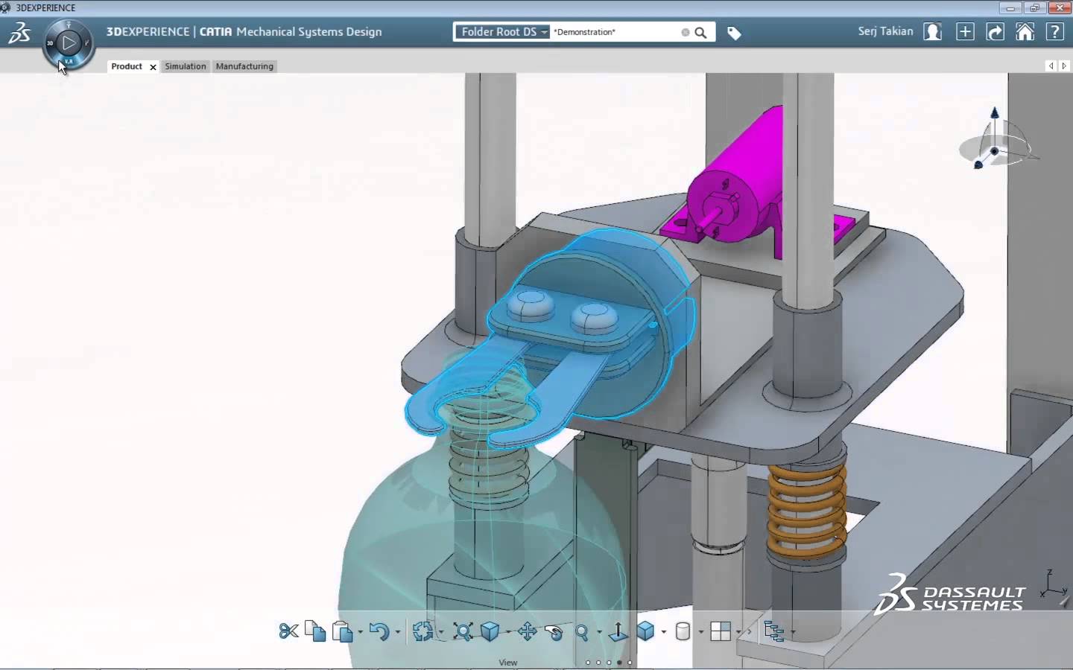Open the tree display icon
This screenshot has width=1073, height=670.
(774, 632)
